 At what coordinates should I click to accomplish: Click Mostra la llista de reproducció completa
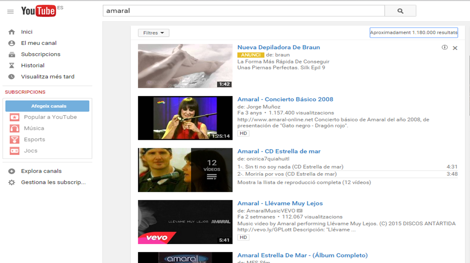[x=304, y=182]
